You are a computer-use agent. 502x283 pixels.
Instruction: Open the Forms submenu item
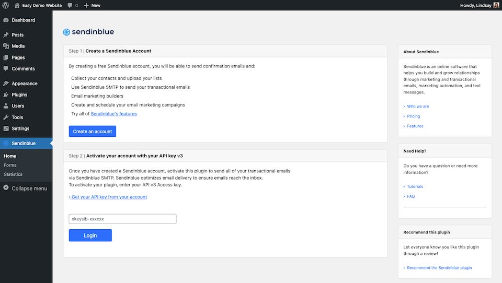(x=10, y=165)
